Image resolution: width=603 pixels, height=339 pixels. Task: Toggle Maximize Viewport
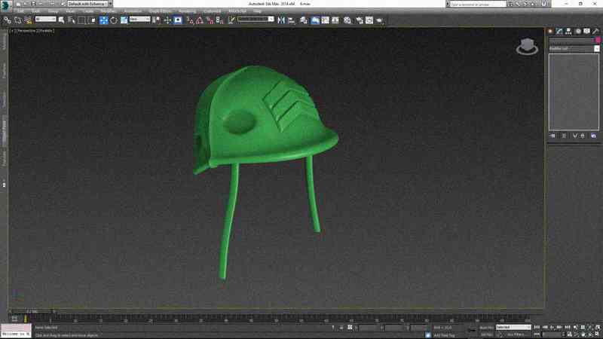click(598, 334)
